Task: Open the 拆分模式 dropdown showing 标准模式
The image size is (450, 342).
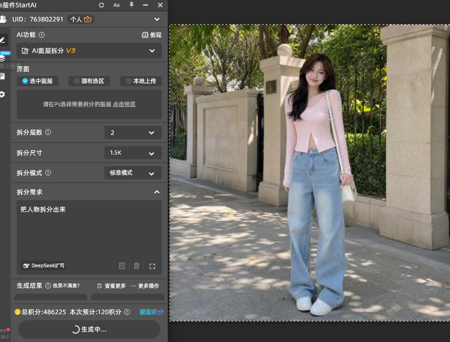Action: (133, 173)
